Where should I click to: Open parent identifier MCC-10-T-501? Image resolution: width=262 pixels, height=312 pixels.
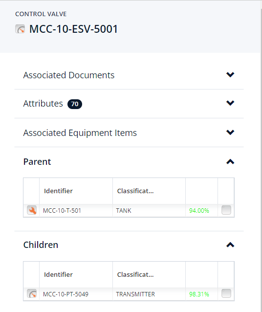pyautogui.click(x=62, y=210)
